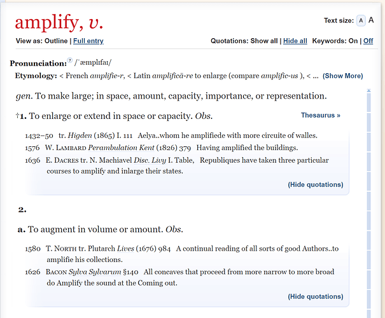Select Keywords On option
The image size is (385, 318).
coord(353,41)
